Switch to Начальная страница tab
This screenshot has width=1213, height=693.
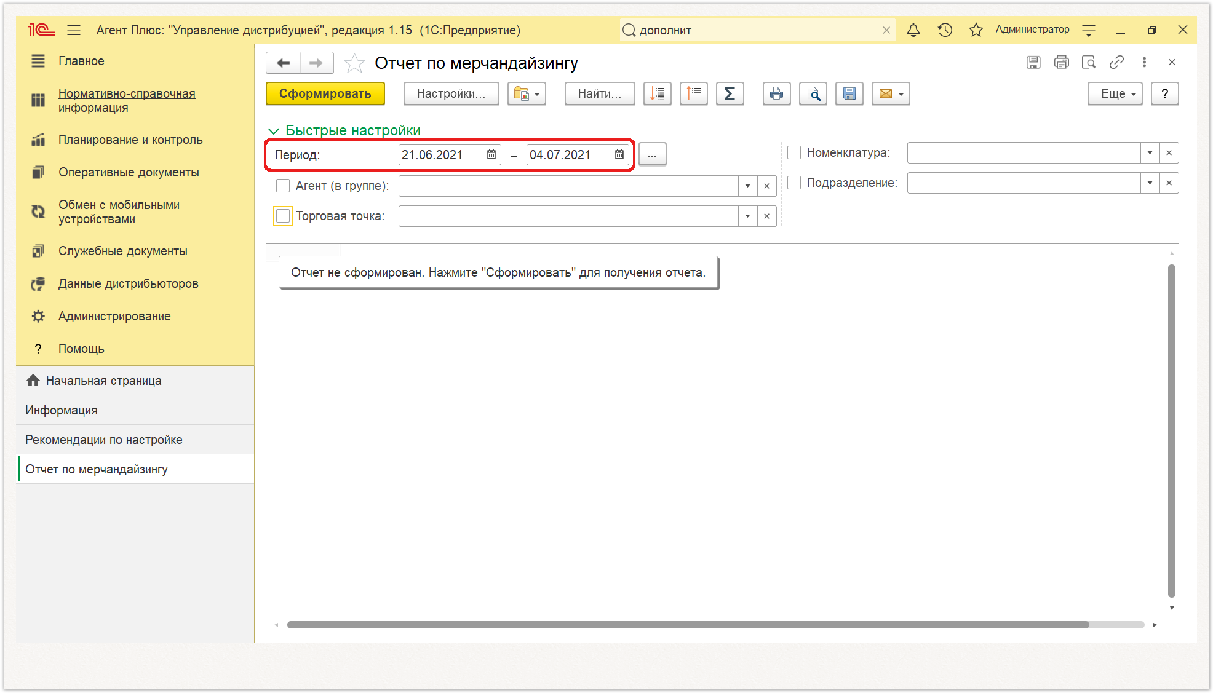135,381
